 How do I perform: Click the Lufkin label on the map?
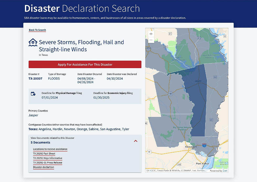(x=148, y=48)
